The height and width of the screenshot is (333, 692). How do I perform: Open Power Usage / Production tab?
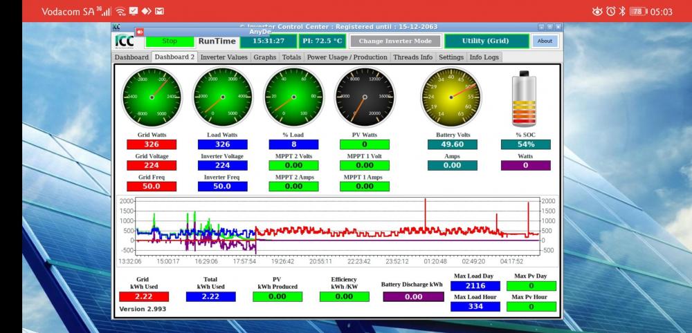click(x=347, y=57)
